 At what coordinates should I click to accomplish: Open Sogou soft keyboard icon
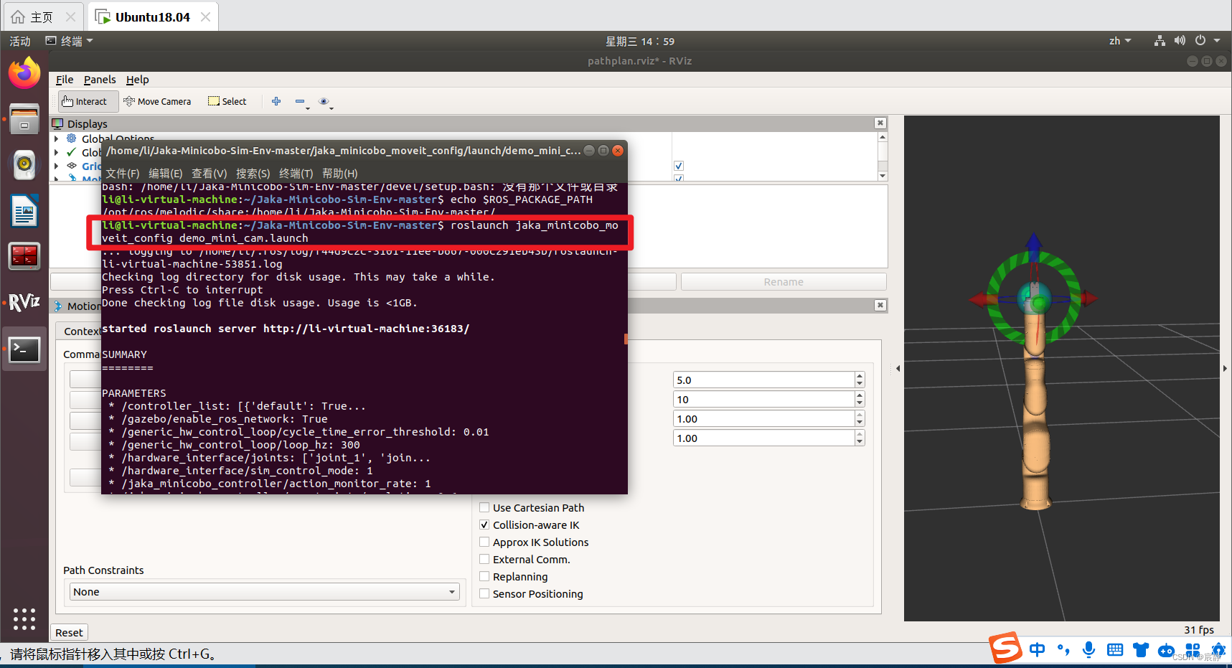click(x=1114, y=649)
